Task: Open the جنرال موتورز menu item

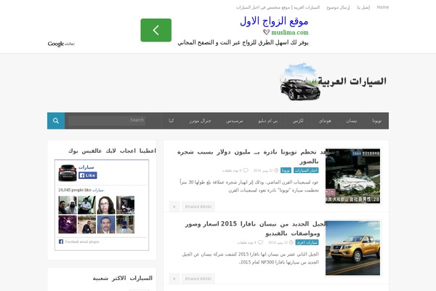Action: [201, 121]
